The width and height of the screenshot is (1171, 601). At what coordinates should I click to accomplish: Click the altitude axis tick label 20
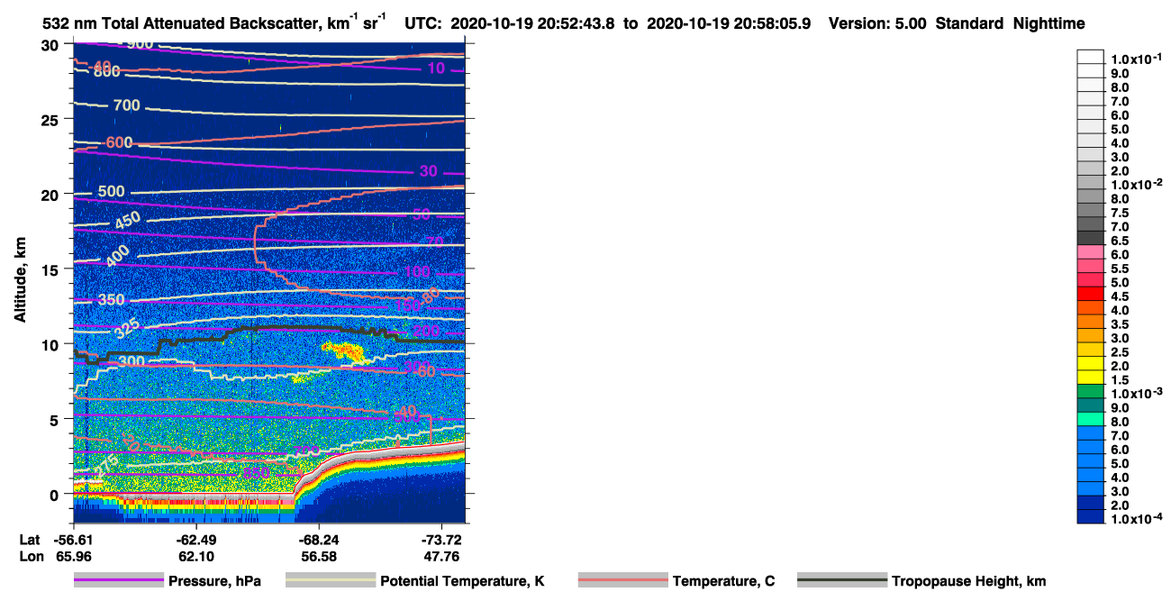pos(52,194)
